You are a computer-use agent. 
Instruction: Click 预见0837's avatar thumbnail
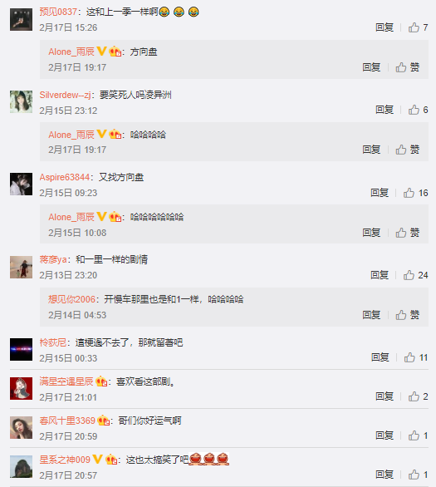pyautogui.click(x=21, y=20)
